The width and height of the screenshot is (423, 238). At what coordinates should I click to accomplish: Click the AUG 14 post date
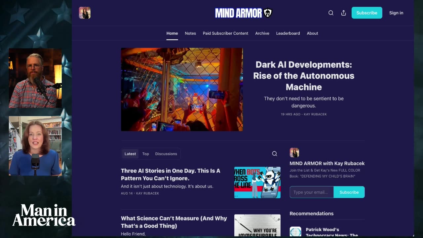click(x=127, y=193)
